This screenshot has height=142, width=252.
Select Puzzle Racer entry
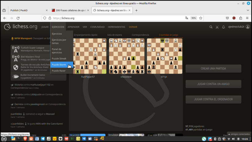point(62,71)
